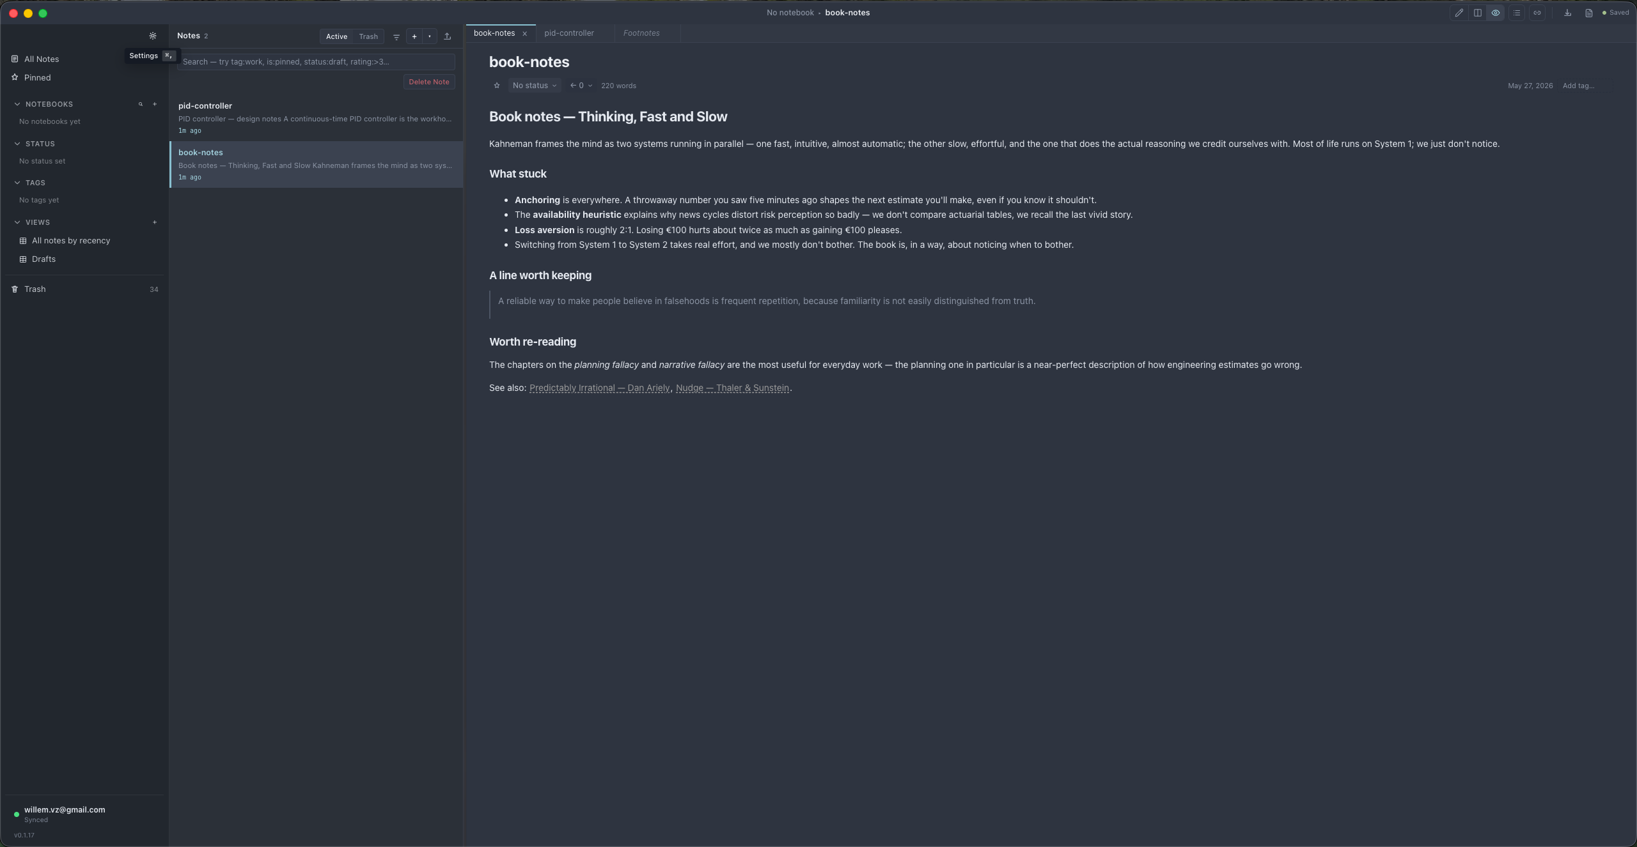The image size is (1637, 847).
Task: Open the Drafts view
Action: (x=43, y=259)
